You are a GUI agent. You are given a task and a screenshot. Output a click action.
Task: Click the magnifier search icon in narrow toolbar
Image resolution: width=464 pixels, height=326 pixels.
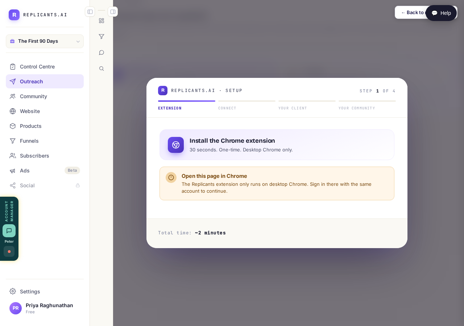point(101,68)
